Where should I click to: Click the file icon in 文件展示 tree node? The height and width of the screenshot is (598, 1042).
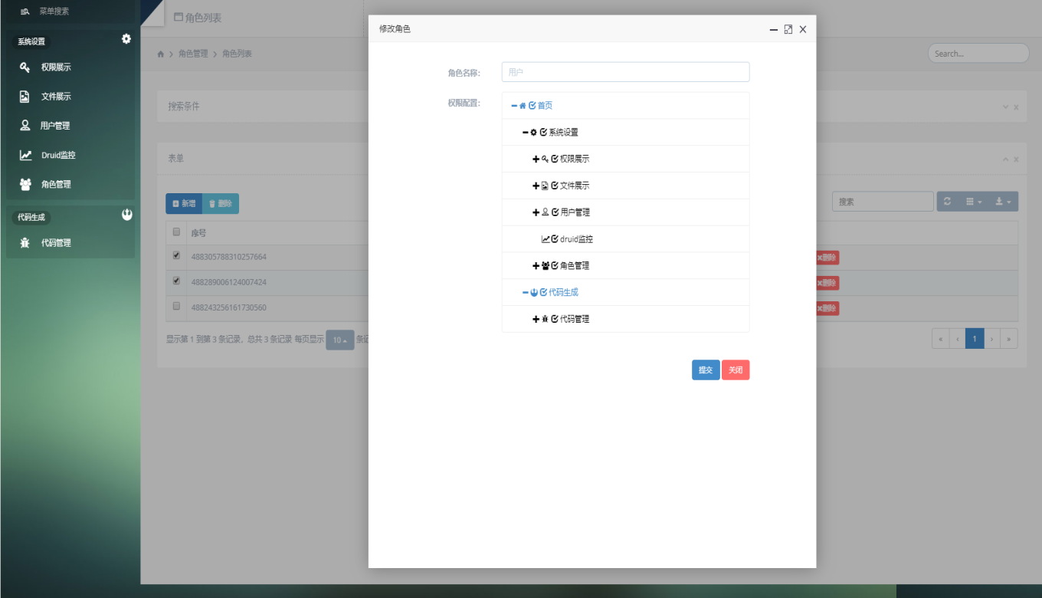pos(545,186)
